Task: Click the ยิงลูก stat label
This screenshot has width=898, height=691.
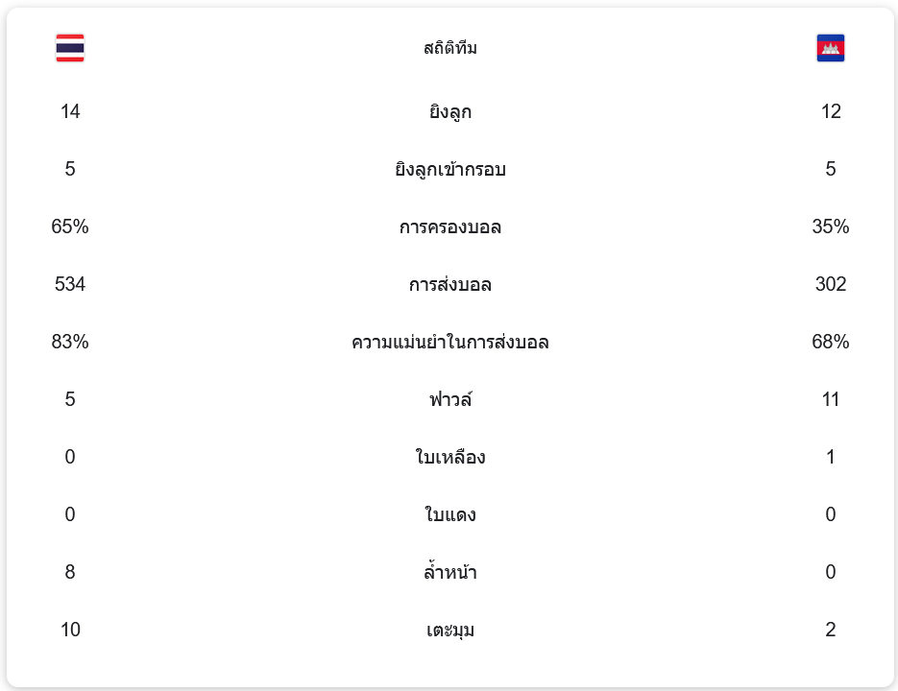Action: [449, 112]
